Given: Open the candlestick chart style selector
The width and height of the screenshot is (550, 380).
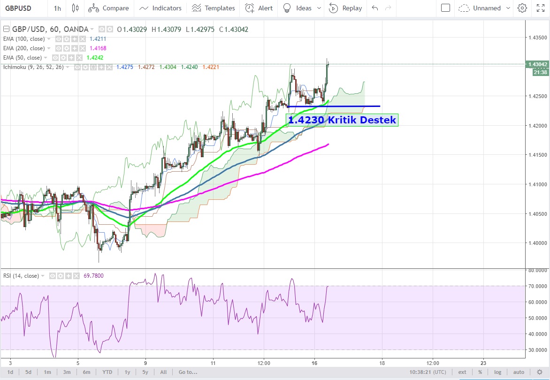Looking at the screenshot, I should 75,8.
